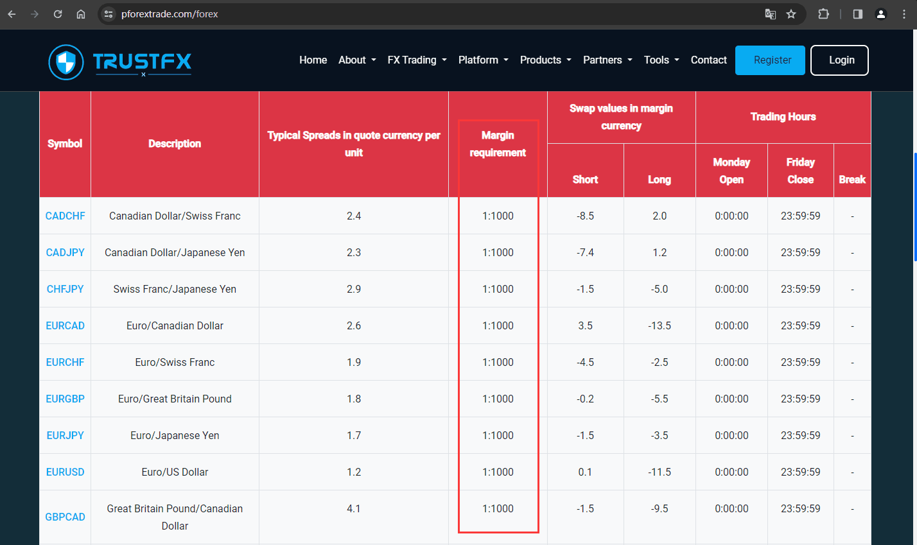917x545 pixels.
Task: Select the 23:59:59 Friday close for CHFJPY
Action: pyautogui.click(x=800, y=289)
